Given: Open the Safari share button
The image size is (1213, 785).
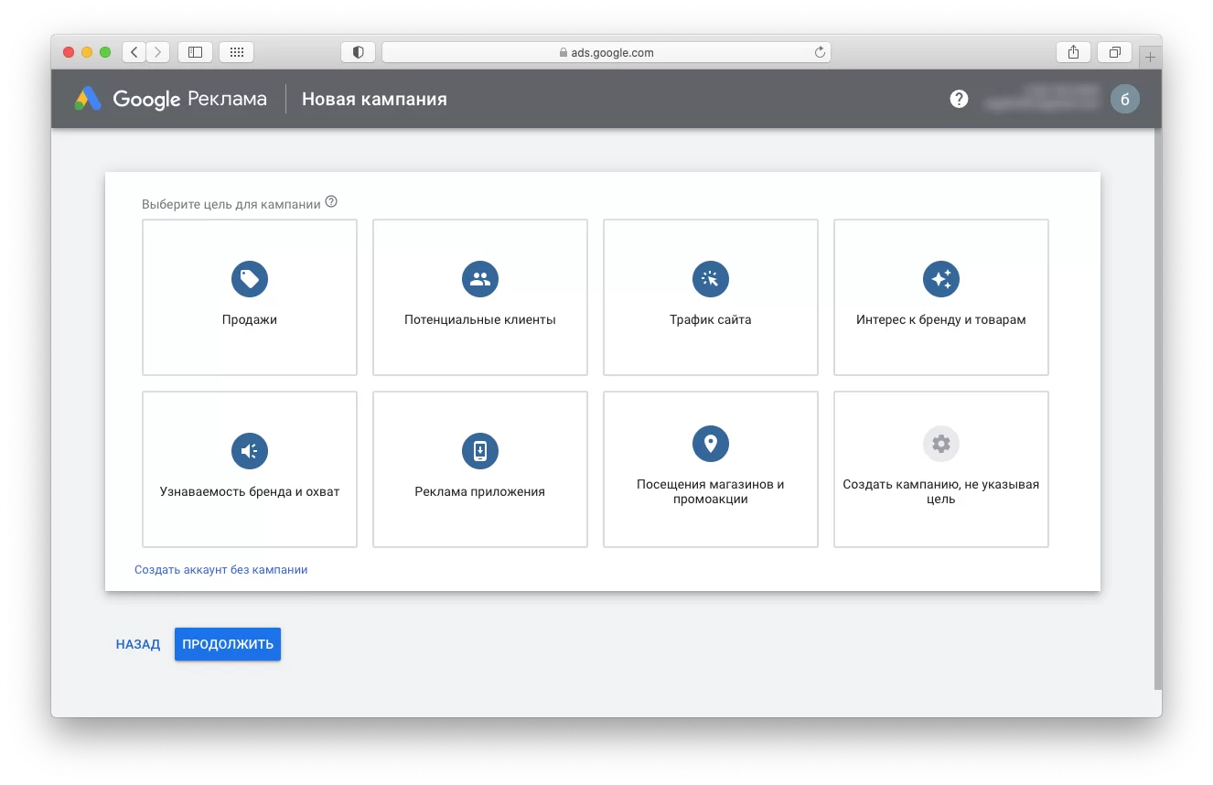Looking at the screenshot, I should (1073, 52).
